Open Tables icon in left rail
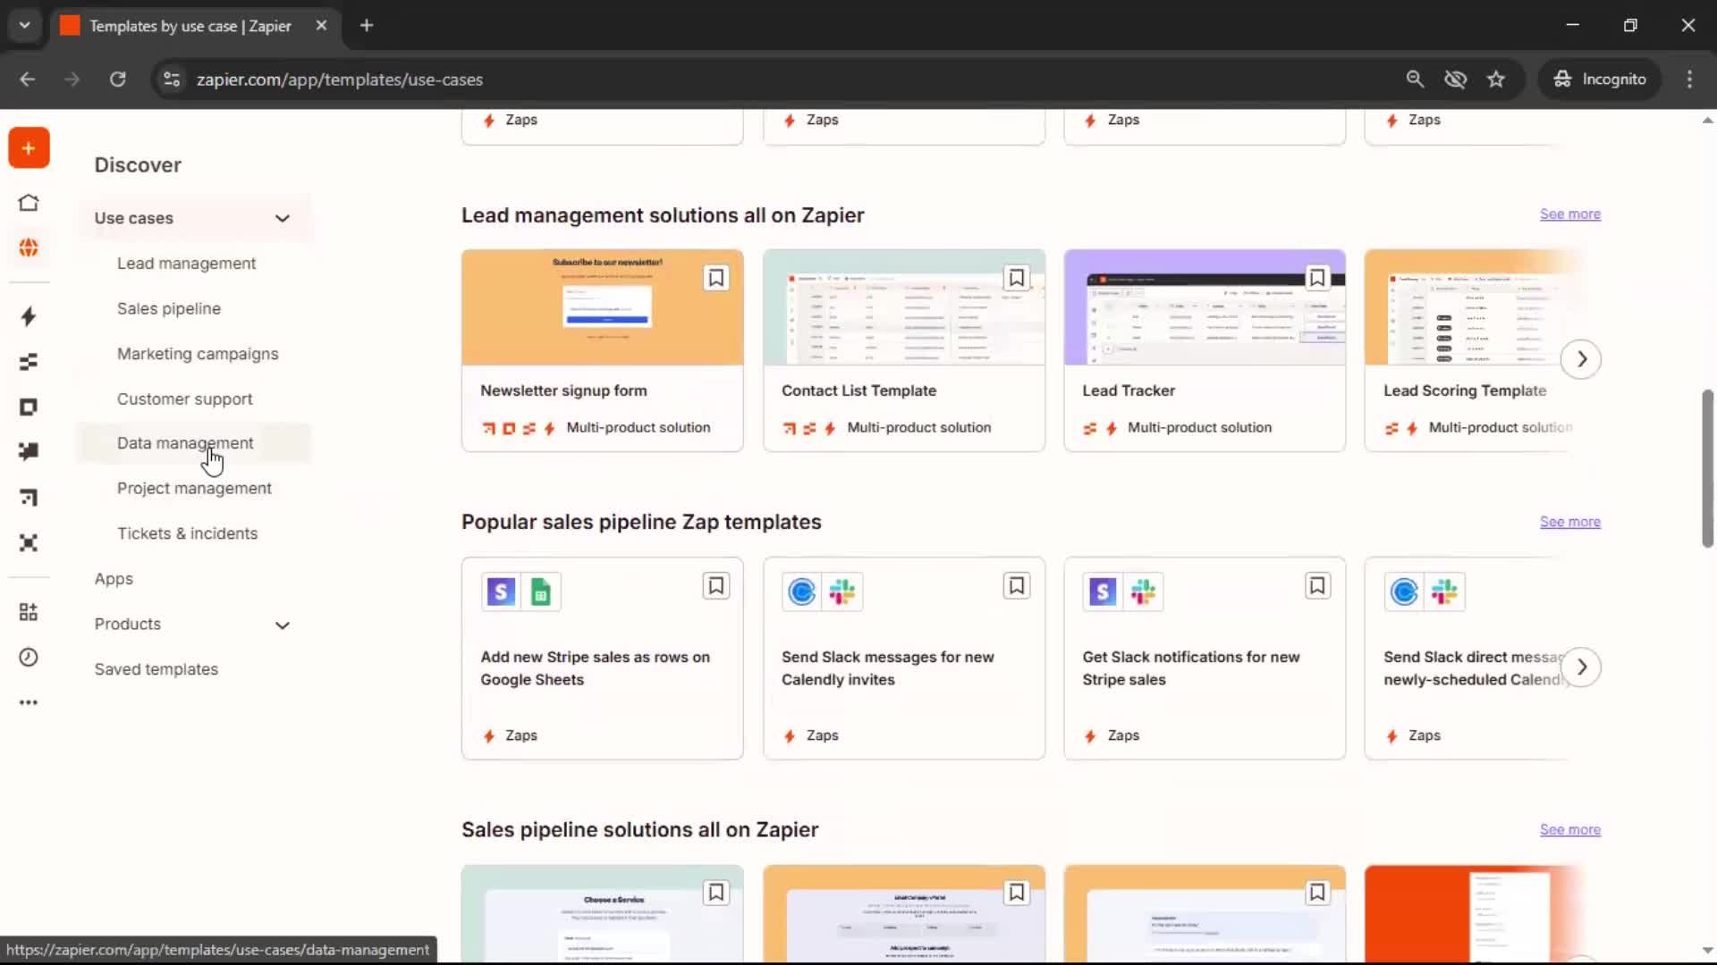The image size is (1717, 965). coord(29,362)
